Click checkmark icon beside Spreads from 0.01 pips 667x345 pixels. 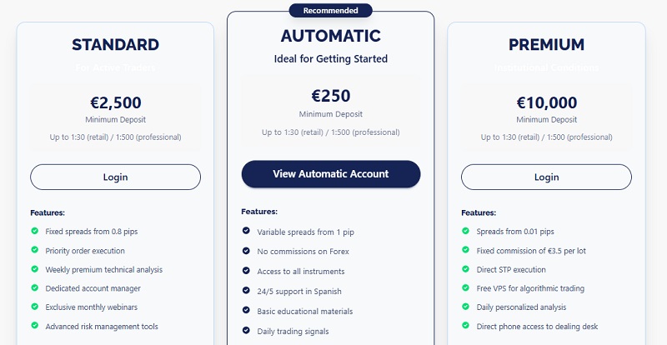[x=466, y=231]
